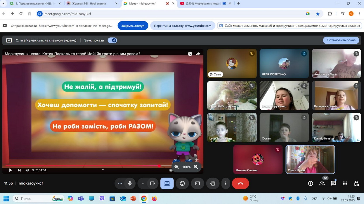Close the Журнал 5-Б tab
The height and width of the screenshot is (204, 364).
click(116, 3)
